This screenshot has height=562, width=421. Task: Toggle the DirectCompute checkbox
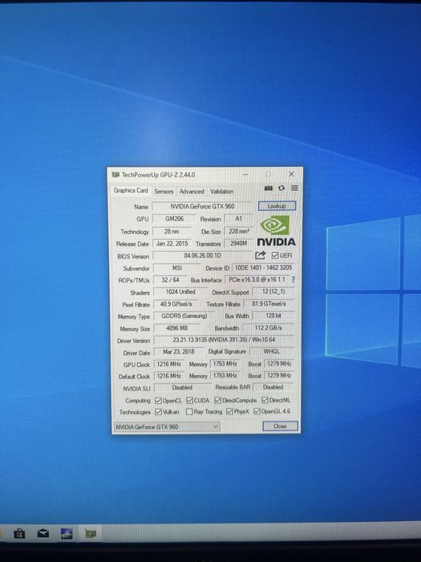[217, 400]
